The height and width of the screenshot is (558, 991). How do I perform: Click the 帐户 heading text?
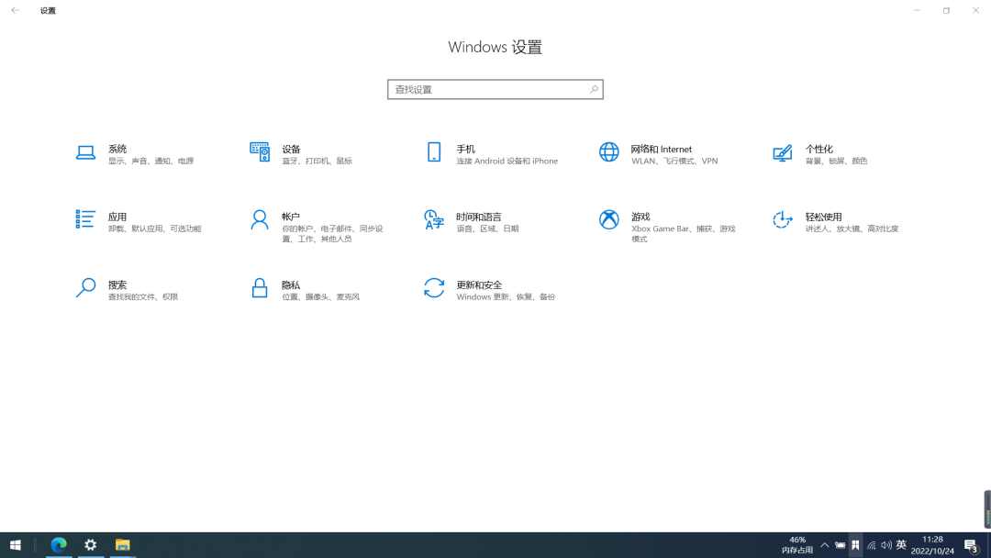click(x=291, y=217)
